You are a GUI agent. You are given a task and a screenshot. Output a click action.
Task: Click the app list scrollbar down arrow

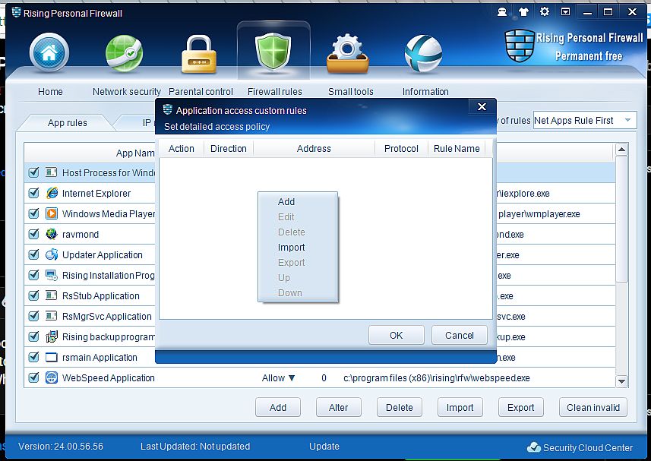coord(621,381)
